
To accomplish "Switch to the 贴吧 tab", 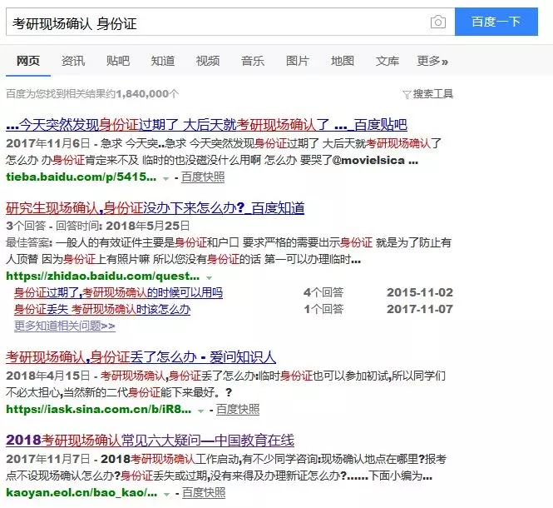I will [x=117, y=61].
